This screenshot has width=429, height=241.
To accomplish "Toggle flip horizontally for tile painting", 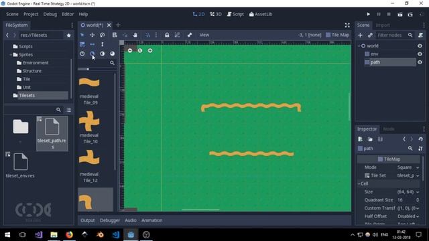I will [x=93, y=44].
